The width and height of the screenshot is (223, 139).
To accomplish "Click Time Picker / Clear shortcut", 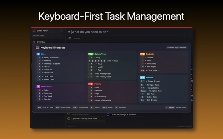I will (100, 77).
